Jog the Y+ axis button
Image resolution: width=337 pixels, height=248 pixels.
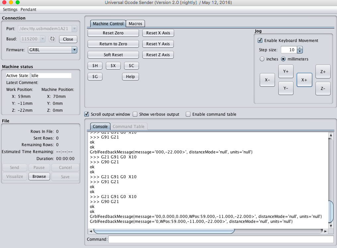pos(286,71)
